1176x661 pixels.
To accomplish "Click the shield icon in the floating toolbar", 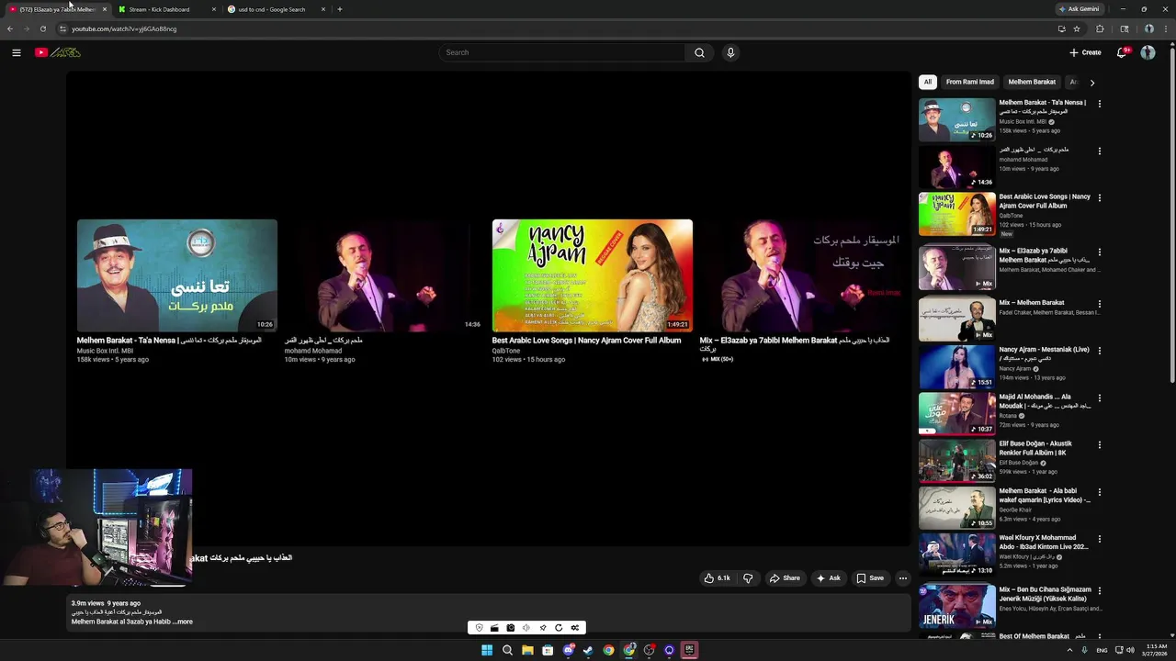I will [x=479, y=628].
